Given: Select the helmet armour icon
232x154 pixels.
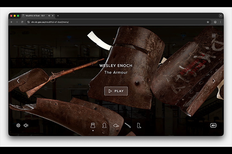Looking at the screenshot, I should (93, 125).
